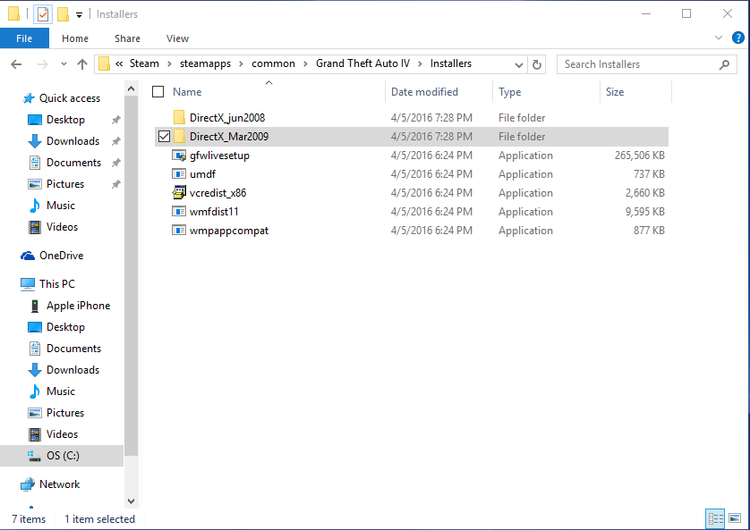Go up one folder level
The height and width of the screenshot is (530, 750).
[82, 64]
